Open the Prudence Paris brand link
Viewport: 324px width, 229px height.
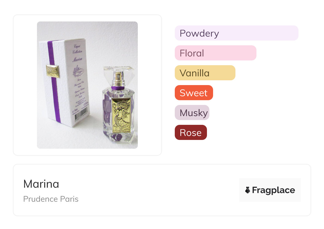51,199
